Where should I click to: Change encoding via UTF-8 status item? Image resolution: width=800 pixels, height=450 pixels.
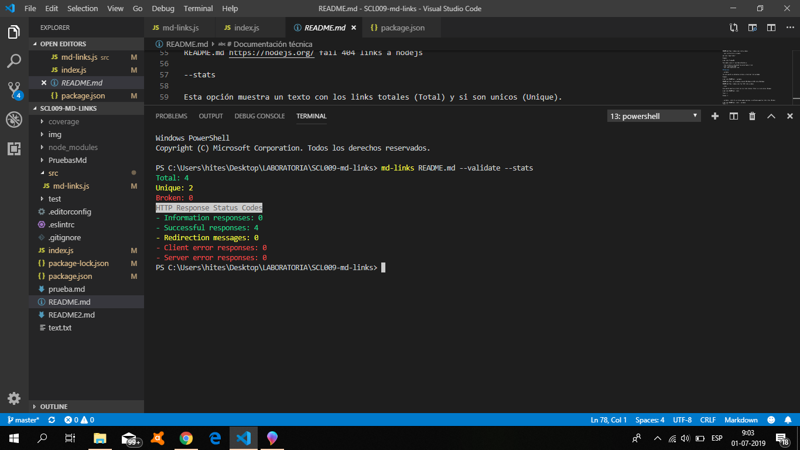[682, 420]
